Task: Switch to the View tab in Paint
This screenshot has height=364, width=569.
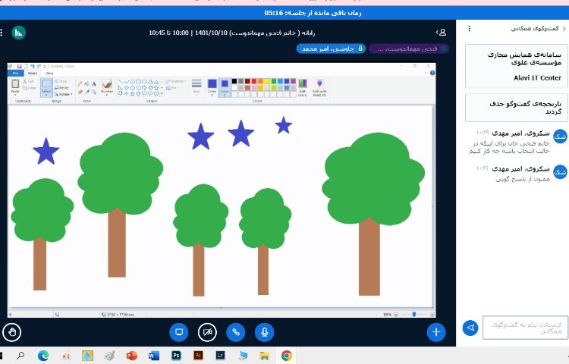Action: pyautogui.click(x=49, y=73)
